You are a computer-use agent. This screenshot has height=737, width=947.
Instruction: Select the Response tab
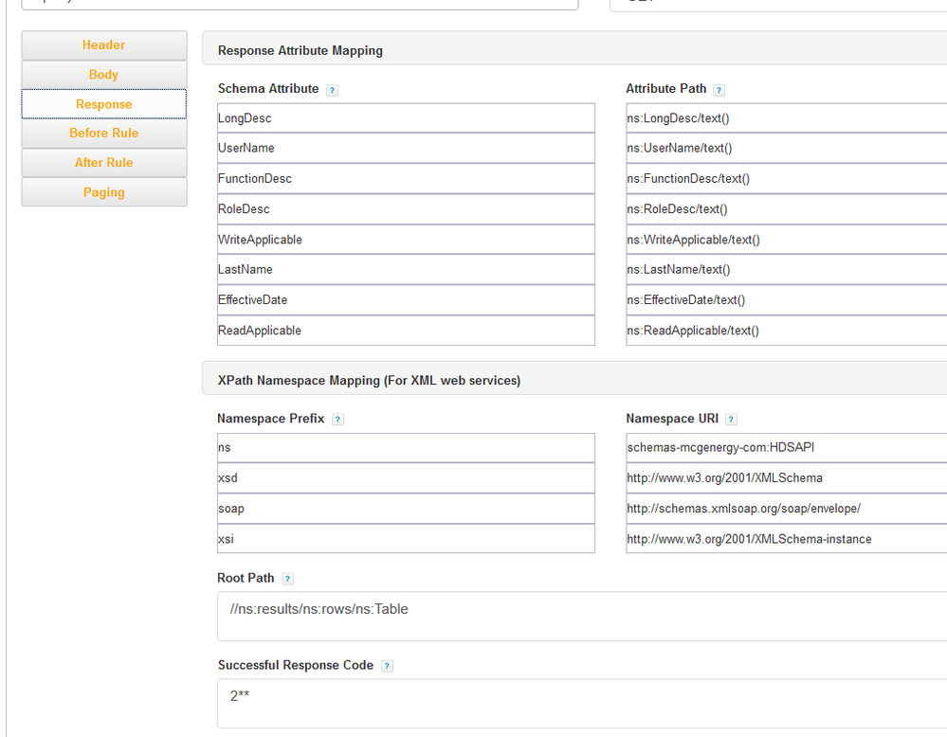tap(104, 104)
